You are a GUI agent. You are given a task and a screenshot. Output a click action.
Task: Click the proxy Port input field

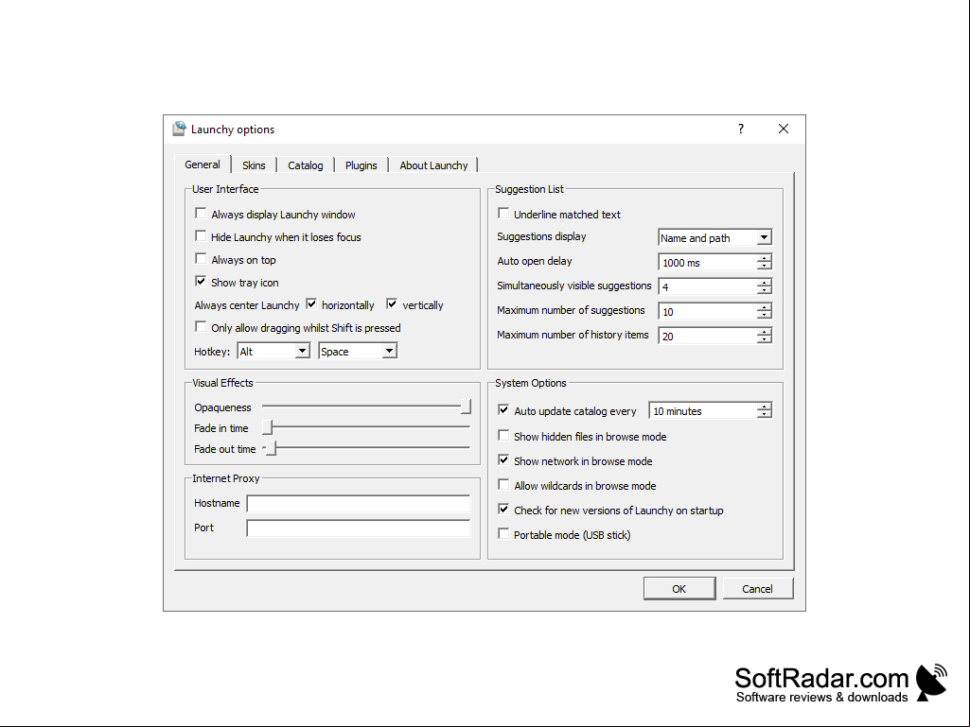coord(358,528)
